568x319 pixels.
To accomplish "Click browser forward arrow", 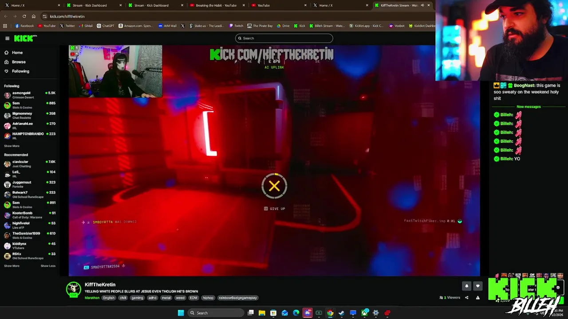I will [x=15, y=16].
